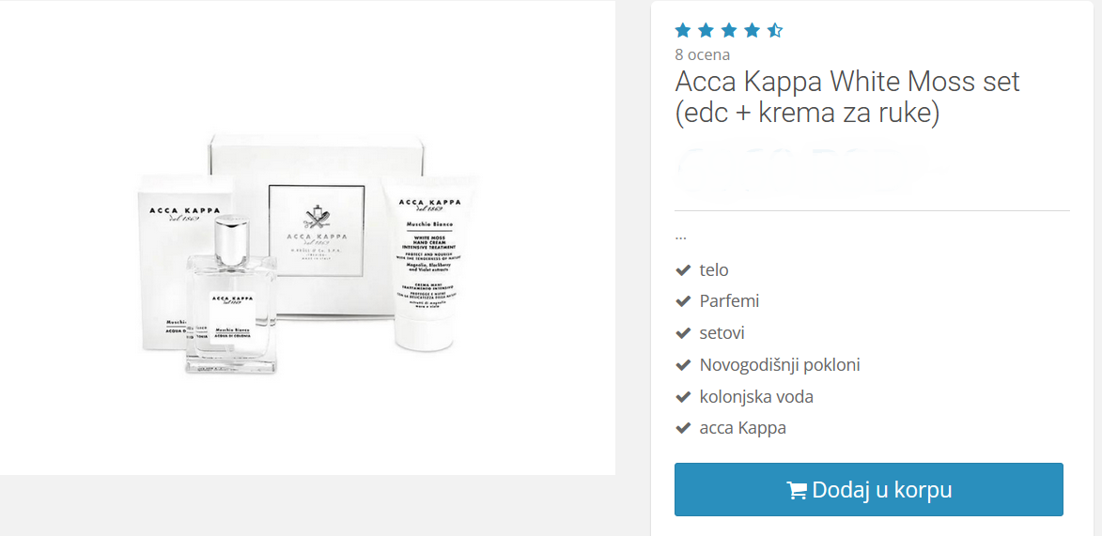Click the half-filled fifth rating star
This screenshot has height=536, width=1102.
coord(774,30)
